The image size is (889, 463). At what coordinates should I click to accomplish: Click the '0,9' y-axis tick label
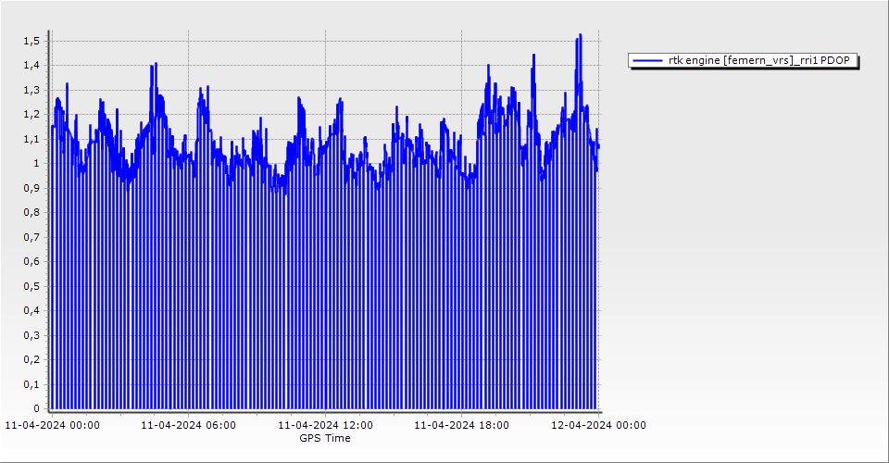point(31,188)
